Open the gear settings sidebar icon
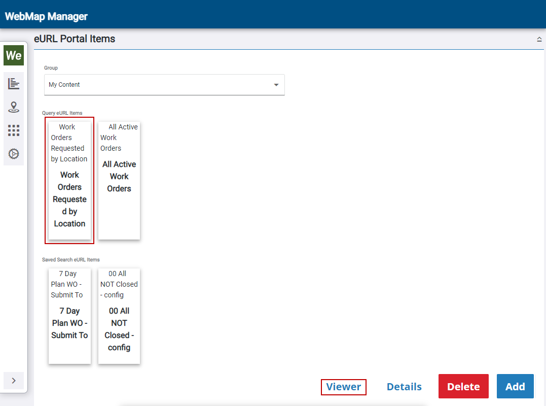Viewport: 546px width, 406px height. tap(14, 153)
